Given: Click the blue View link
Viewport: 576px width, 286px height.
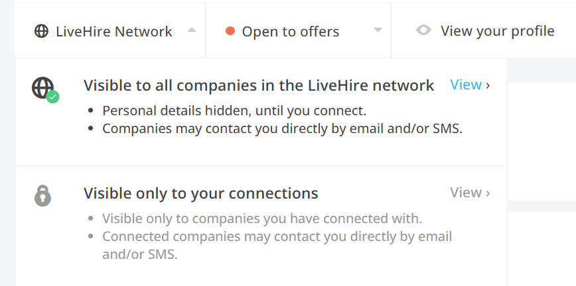Looking at the screenshot, I should (x=466, y=85).
